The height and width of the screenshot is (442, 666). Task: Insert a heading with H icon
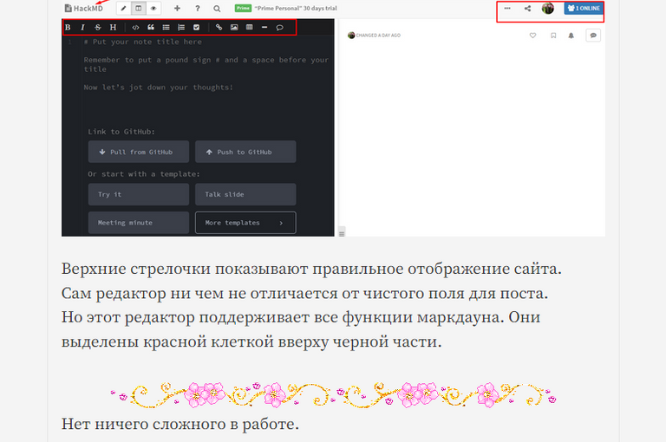point(113,27)
